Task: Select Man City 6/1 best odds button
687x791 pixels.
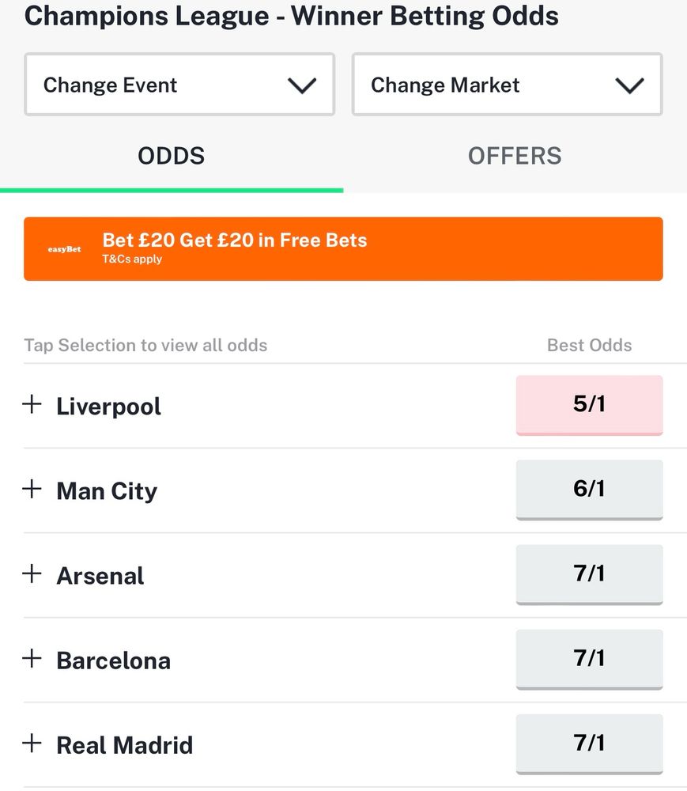Action: (x=589, y=490)
